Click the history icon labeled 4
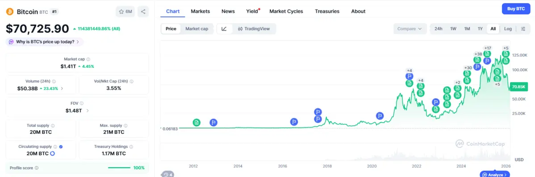The width and height of the screenshot is (535, 177). (x=167, y=174)
